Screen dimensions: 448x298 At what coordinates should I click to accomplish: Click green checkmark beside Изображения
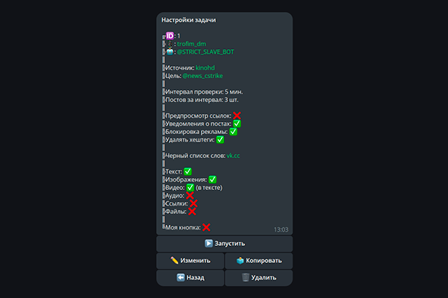[212, 180]
